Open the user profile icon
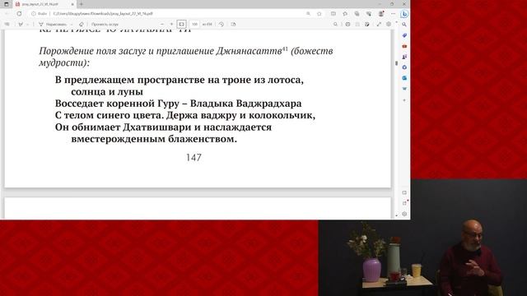527x296 pixels. pyautogui.click(x=381, y=14)
